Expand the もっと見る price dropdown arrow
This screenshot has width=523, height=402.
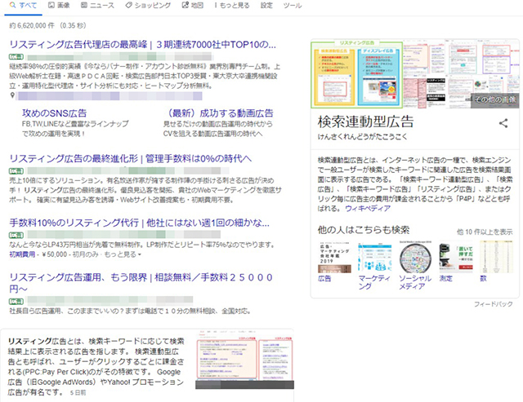140,254
